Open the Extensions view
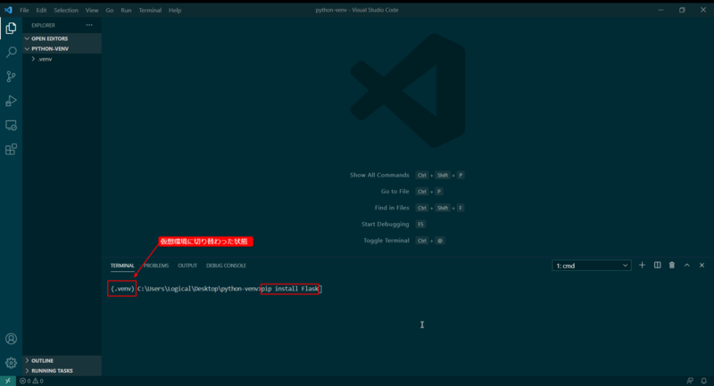Viewport: 714px width, 386px height. [x=11, y=149]
